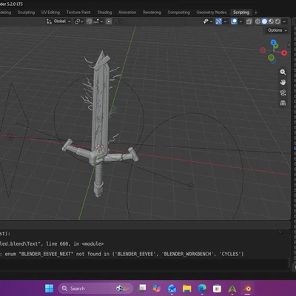This screenshot has height=296, width=296.
Task: Switch to the Shading workspace tab
Action: [104, 13]
